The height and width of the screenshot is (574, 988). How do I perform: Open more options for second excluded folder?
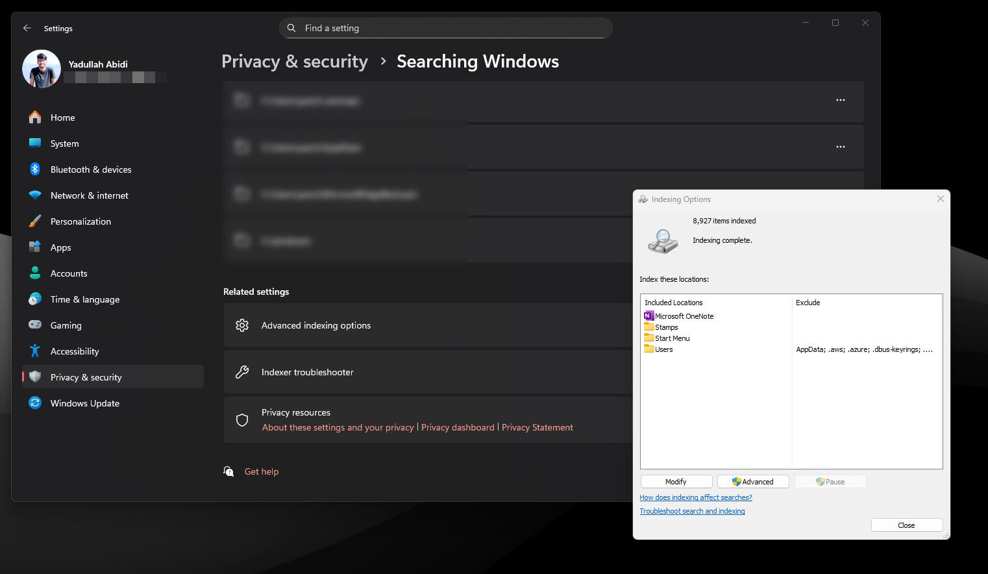click(841, 147)
